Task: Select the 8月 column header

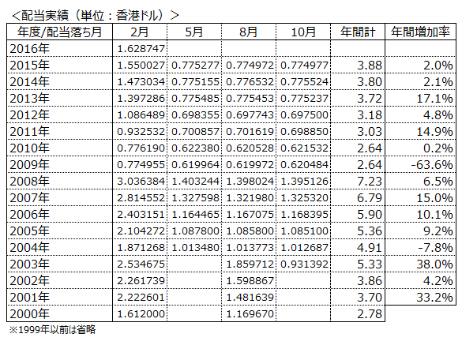Action: pos(249,32)
